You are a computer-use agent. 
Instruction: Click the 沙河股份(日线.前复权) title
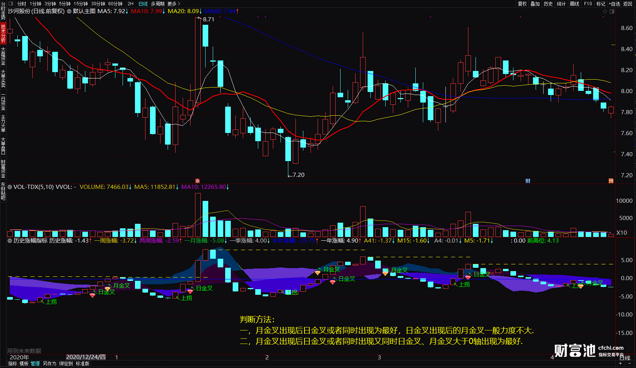pos(36,11)
